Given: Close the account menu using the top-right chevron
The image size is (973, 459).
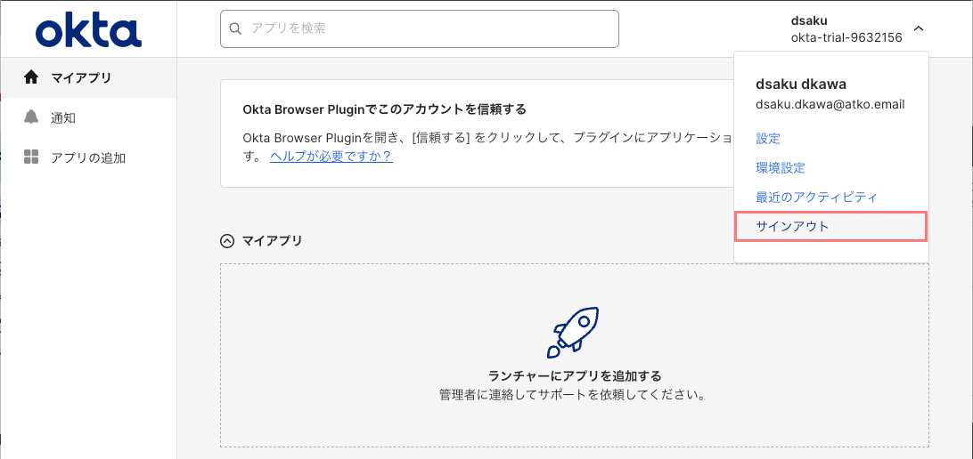Looking at the screenshot, I should point(919,28).
